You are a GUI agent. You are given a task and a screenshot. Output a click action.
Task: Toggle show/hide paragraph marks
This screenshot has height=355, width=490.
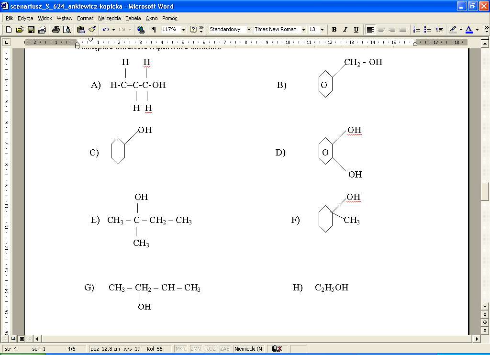155,29
